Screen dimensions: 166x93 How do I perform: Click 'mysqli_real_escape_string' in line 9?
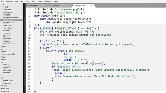(69, 35)
